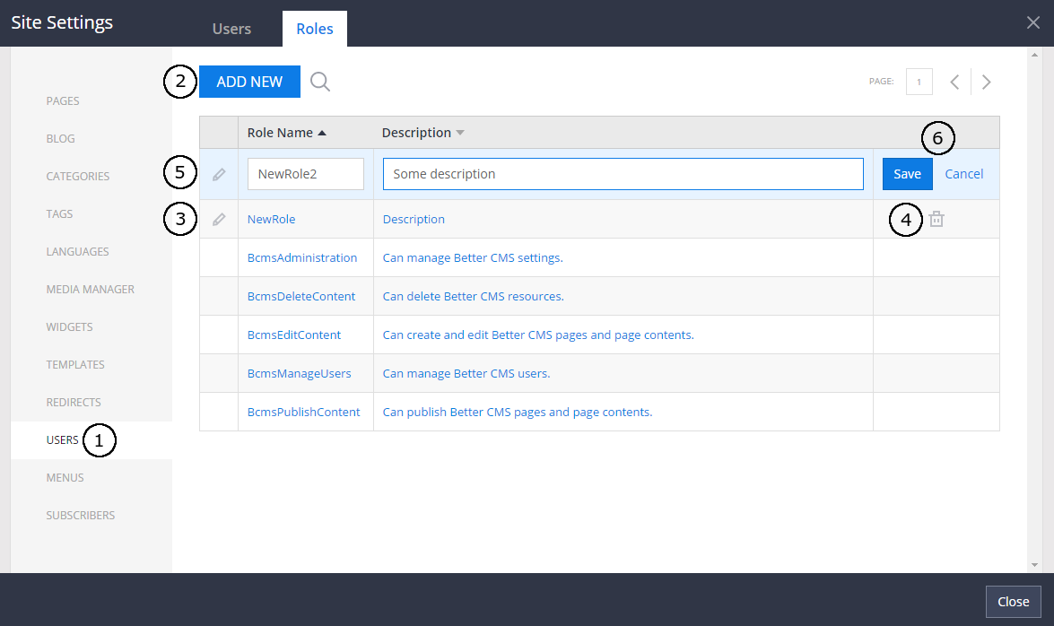This screenshot has width=1054, height=626.
Task: Open the Widgets section
Action: coord(69,326)
